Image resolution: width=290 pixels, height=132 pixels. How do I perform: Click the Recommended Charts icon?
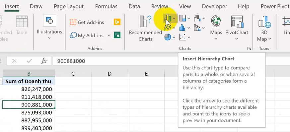[x=146, y=22]
